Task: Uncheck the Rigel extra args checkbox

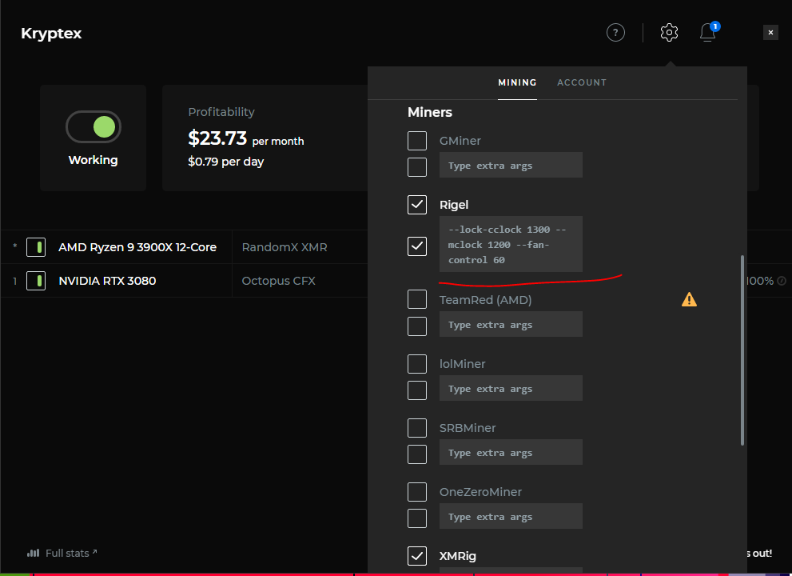Action: click(416, 246)
